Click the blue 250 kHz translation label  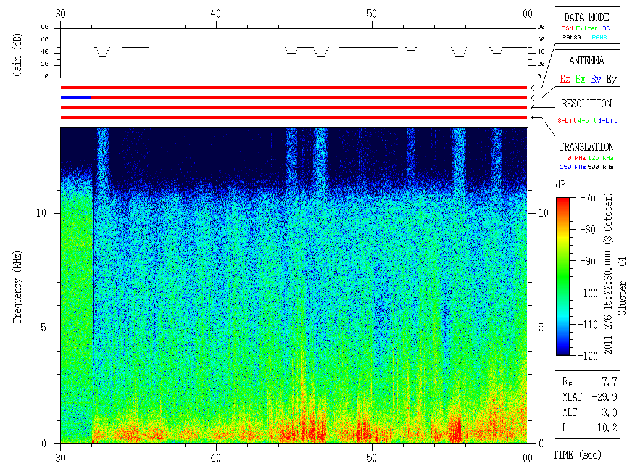[573, 167]
